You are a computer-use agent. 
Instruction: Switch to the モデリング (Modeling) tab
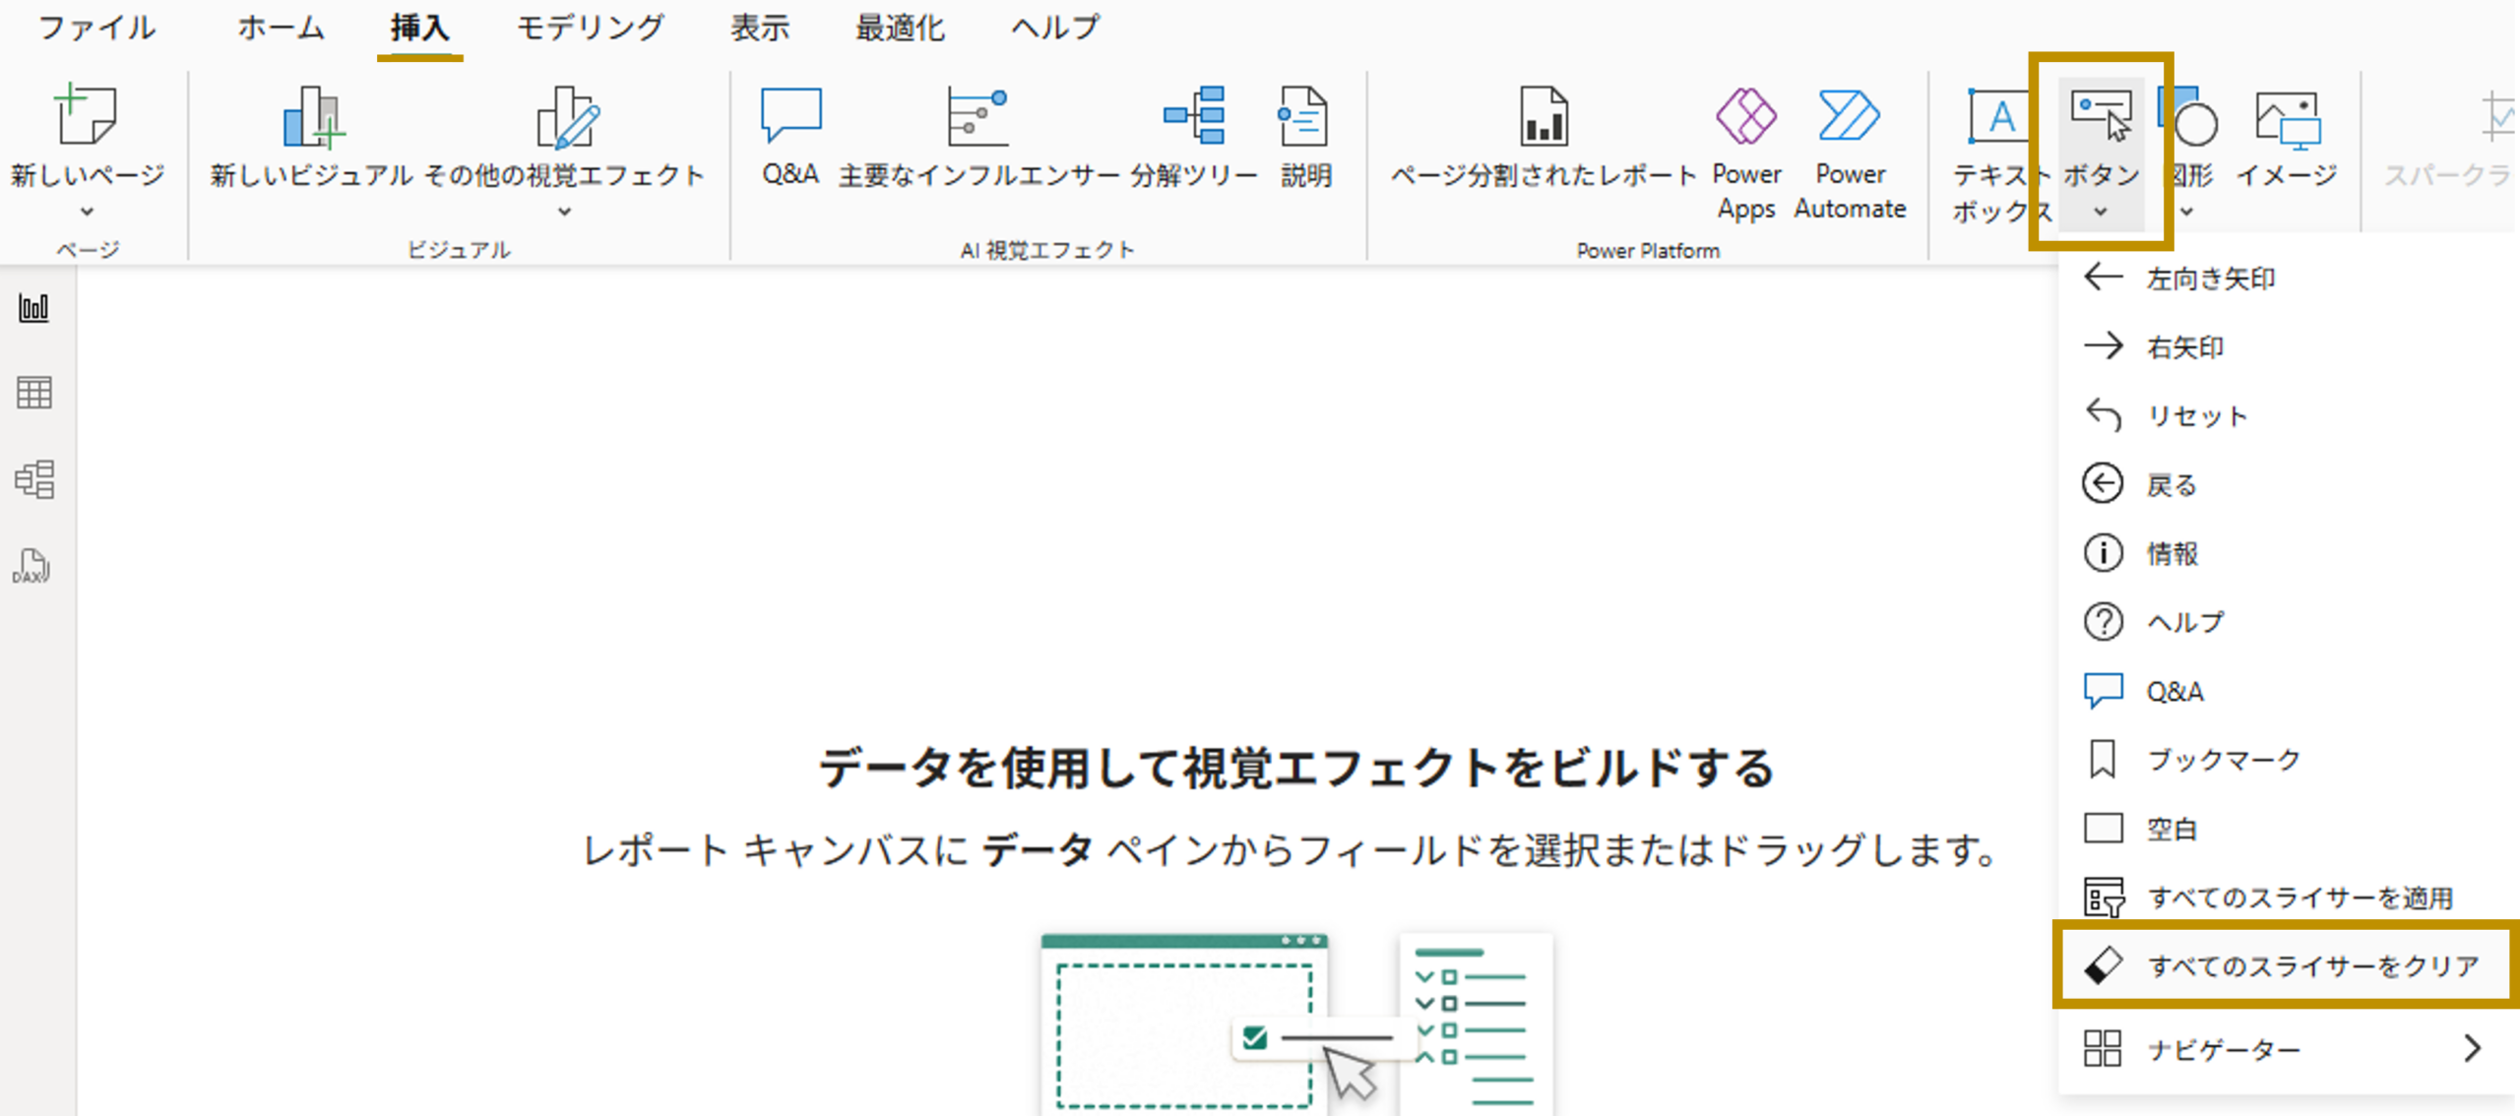tap(591, 28)
